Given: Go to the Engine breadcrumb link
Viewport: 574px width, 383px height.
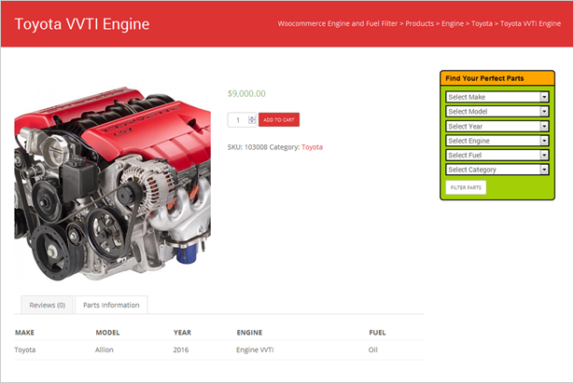Looking at the screenshot, I should (x=453, y=23).
